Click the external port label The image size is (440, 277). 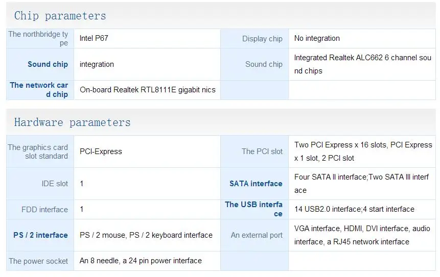coord(257,235)
